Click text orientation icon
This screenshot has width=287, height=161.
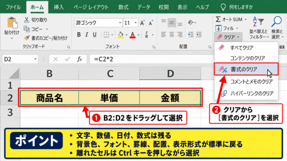(x=191, y=22)
